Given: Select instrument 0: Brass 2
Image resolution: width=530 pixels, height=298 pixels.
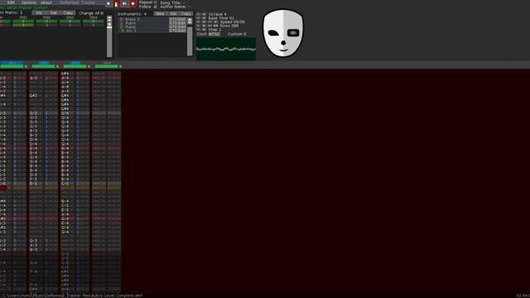Looking at the screenshot, I should [x=144, y=20].
